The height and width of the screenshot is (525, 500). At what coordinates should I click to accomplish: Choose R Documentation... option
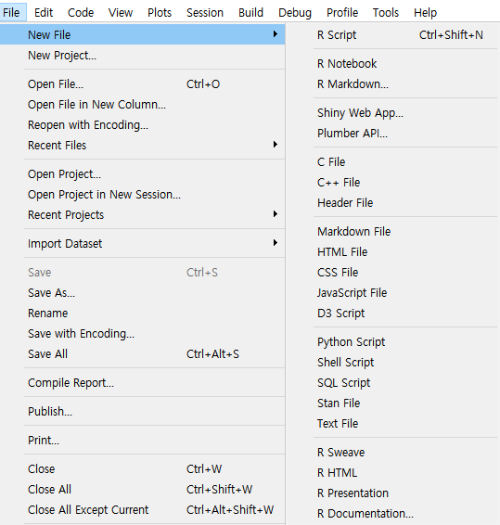pyautogui.click(x=392, y=514)
